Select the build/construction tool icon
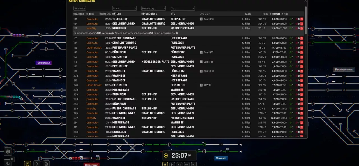 [8, 163]
